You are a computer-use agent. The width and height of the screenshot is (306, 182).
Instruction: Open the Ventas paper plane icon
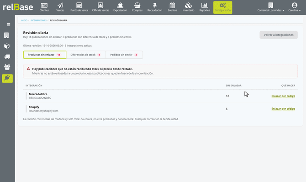60,5
